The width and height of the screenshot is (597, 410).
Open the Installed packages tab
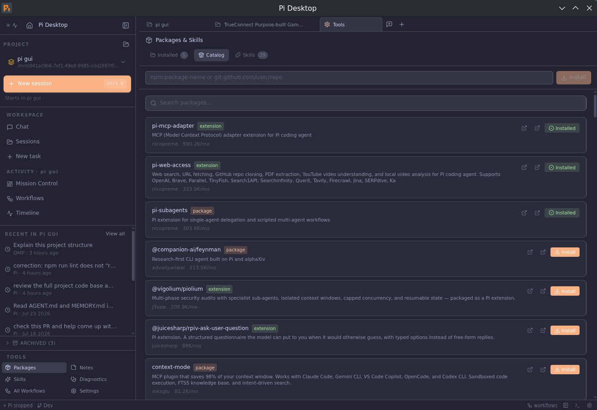click(x=169, y=55)
